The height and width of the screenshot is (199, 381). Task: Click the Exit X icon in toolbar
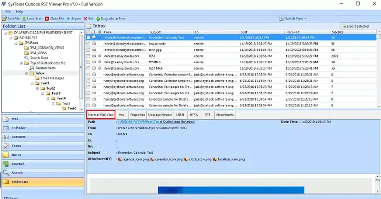pos(85,19)
